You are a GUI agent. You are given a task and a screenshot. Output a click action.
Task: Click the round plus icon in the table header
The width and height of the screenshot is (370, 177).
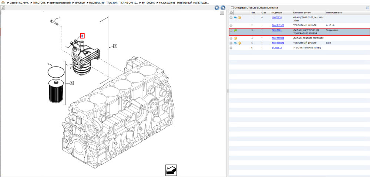(x=231, y=13)
